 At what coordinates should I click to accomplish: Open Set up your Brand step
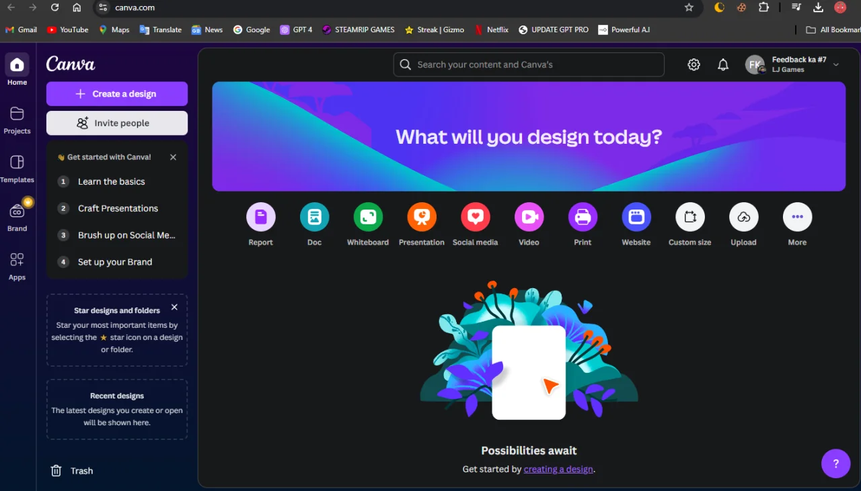point(117,262)
